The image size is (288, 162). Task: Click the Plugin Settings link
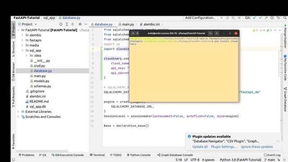[224, 147]
